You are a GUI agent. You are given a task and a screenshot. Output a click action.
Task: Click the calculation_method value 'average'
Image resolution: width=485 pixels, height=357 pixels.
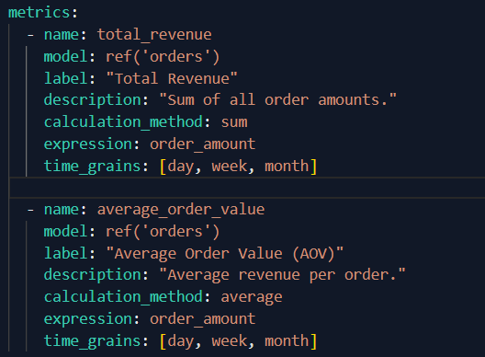click(x=252, y=297)
